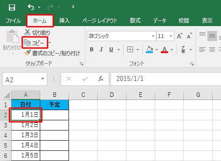Viewport: 221px width, 161px height.
Task: Click the 予定 header cell
Action: 54,105
